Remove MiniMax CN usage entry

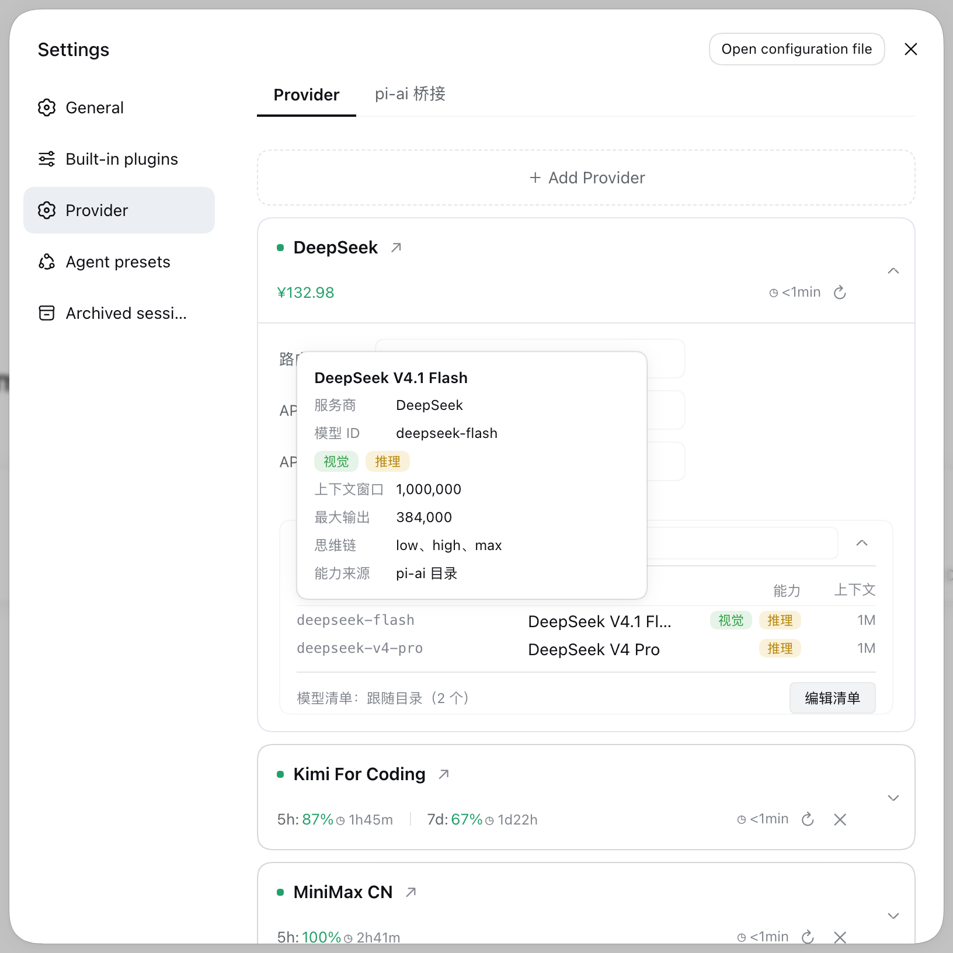840,937
